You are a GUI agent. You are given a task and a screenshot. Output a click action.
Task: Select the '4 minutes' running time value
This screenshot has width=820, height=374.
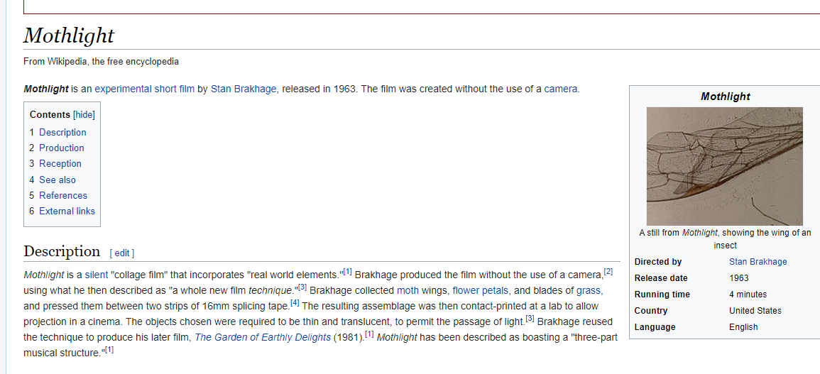point(748,295)
